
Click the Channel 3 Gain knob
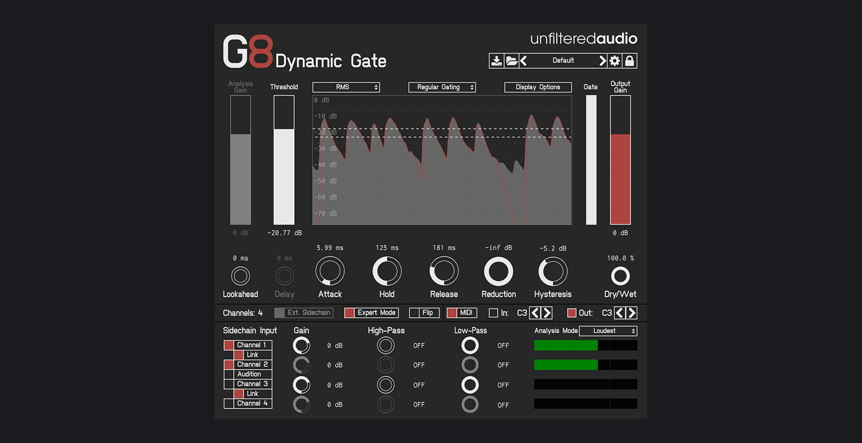point(302,385)
